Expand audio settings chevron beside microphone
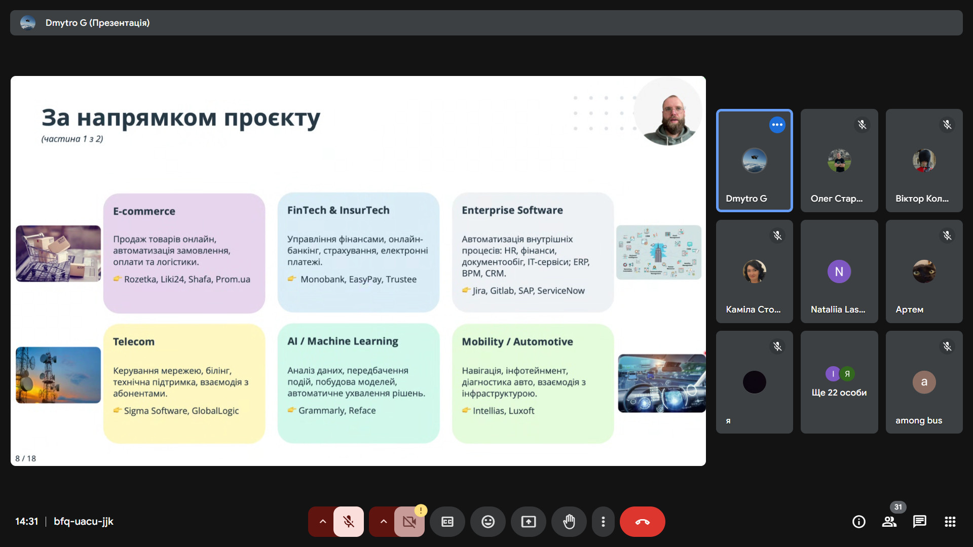This screenshot has width=973, height=547. tap(322, 522)
